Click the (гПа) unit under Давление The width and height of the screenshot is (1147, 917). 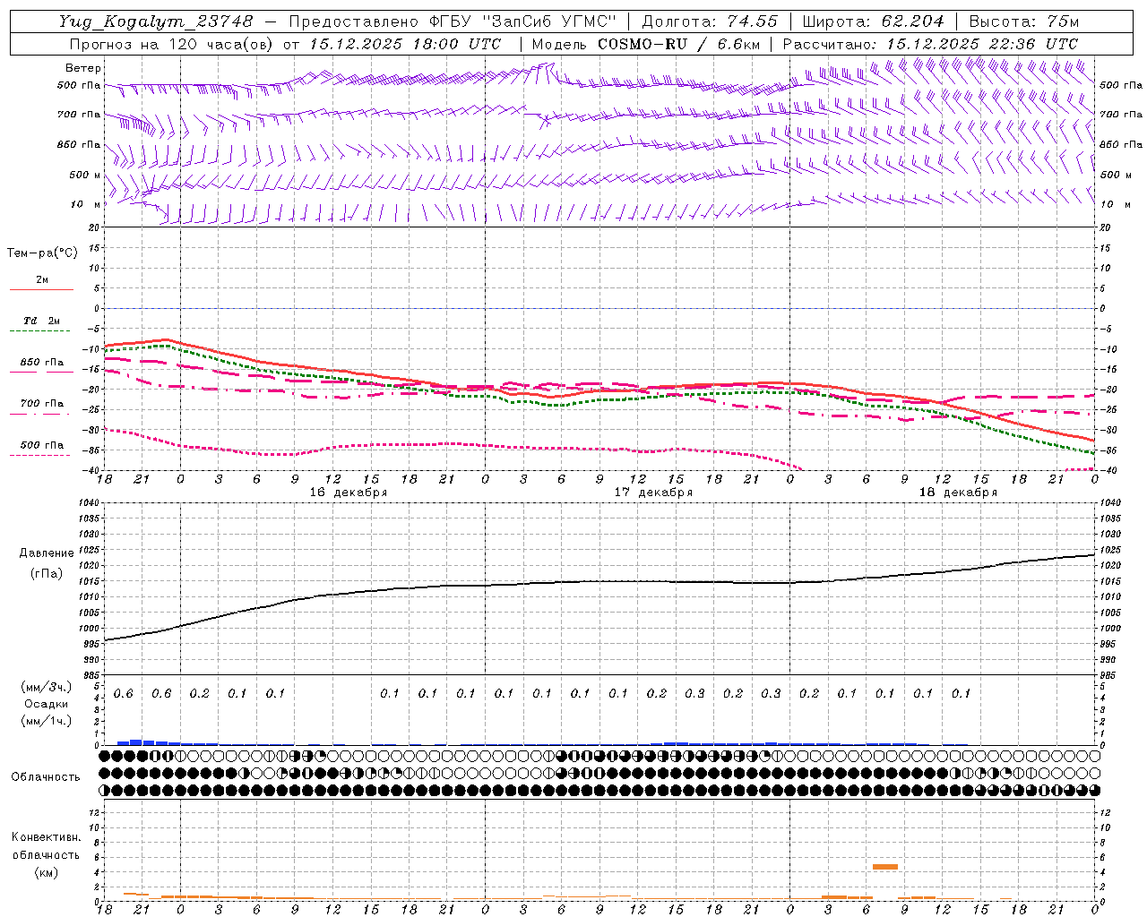47,573
